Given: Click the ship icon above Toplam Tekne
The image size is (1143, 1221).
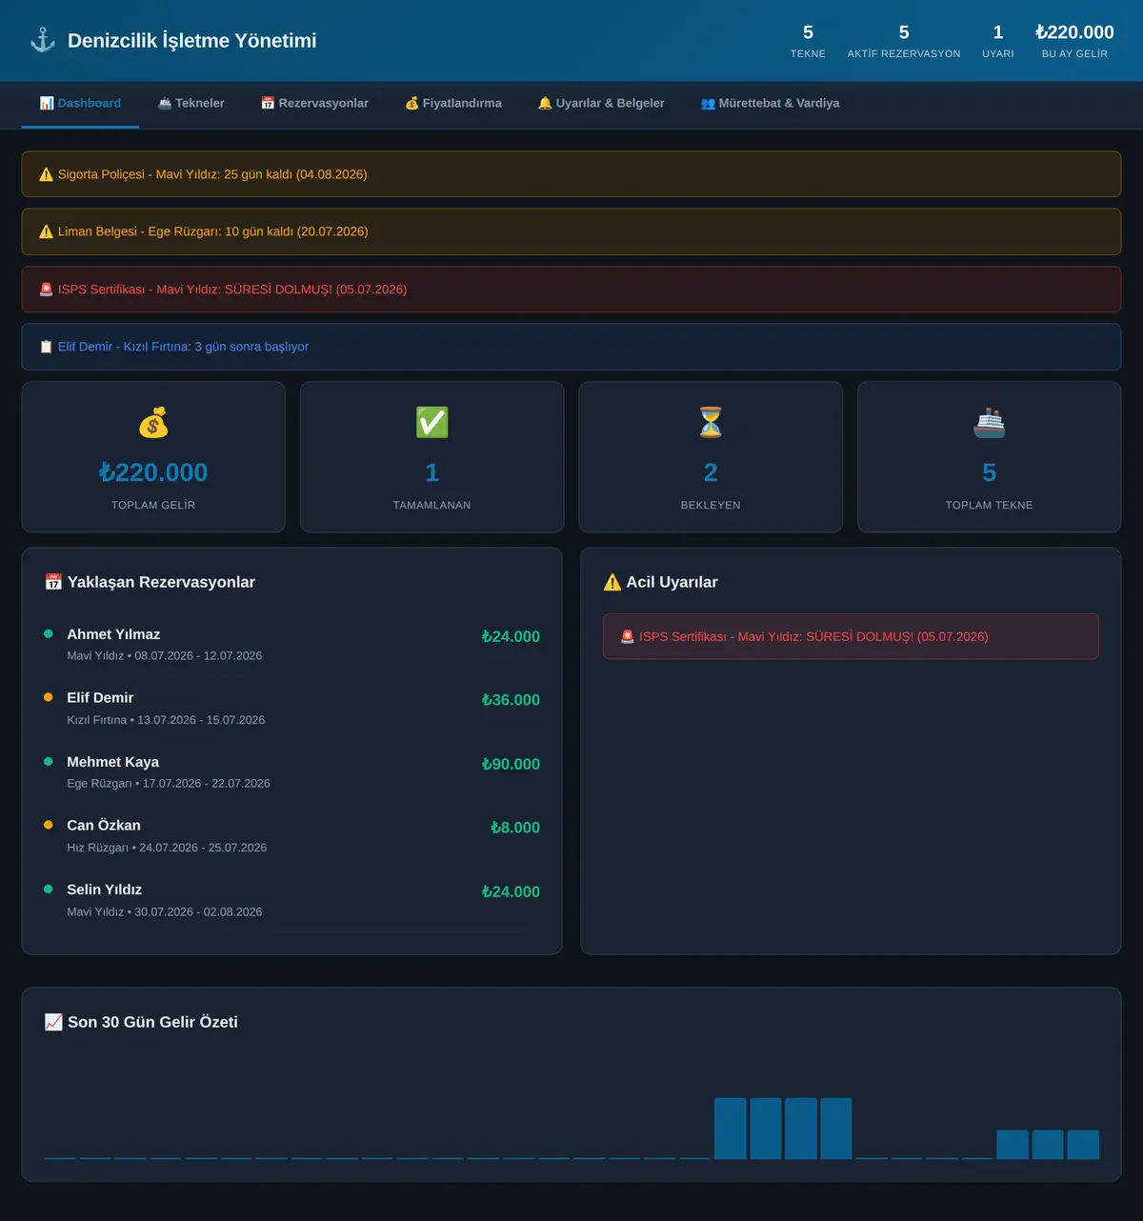Looking at the screenshot, I should (990, 423).
